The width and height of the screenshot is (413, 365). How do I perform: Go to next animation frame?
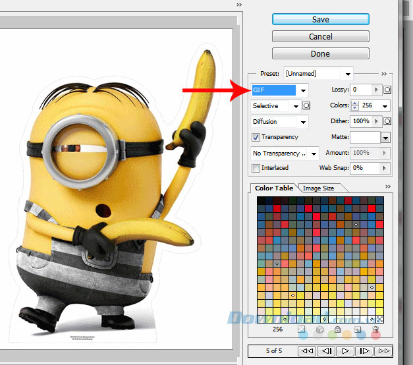pos(364,351)
